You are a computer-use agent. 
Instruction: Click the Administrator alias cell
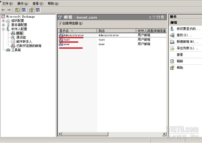coord(109,35)
